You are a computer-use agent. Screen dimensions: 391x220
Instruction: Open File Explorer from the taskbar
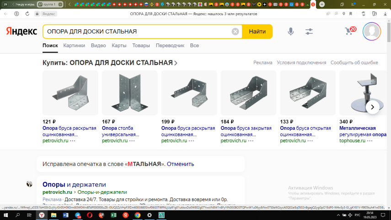tap(54, 215)
